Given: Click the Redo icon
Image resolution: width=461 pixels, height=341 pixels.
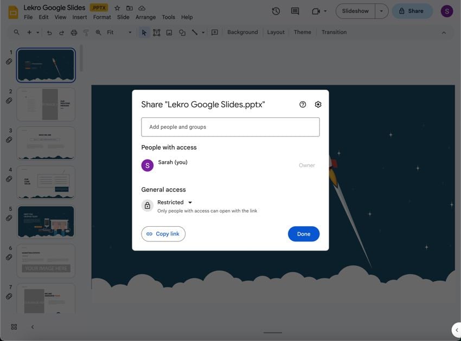Looking at the screenshot, I should coord(60,31).
